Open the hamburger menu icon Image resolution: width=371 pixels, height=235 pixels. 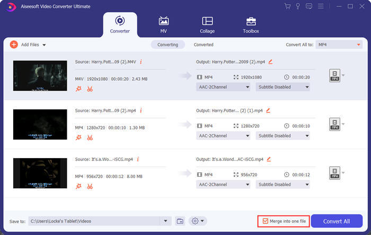321,6
